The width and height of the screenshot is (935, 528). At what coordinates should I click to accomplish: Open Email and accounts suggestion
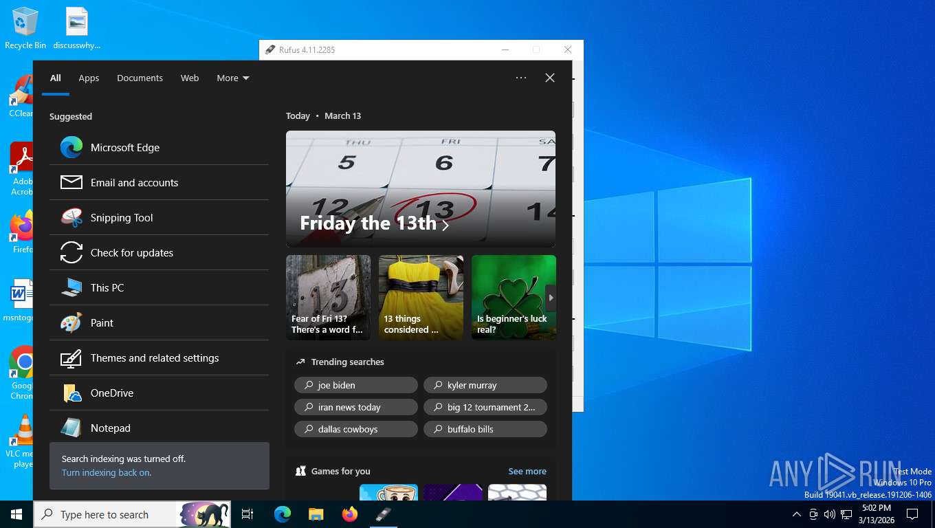coord(159,182)
